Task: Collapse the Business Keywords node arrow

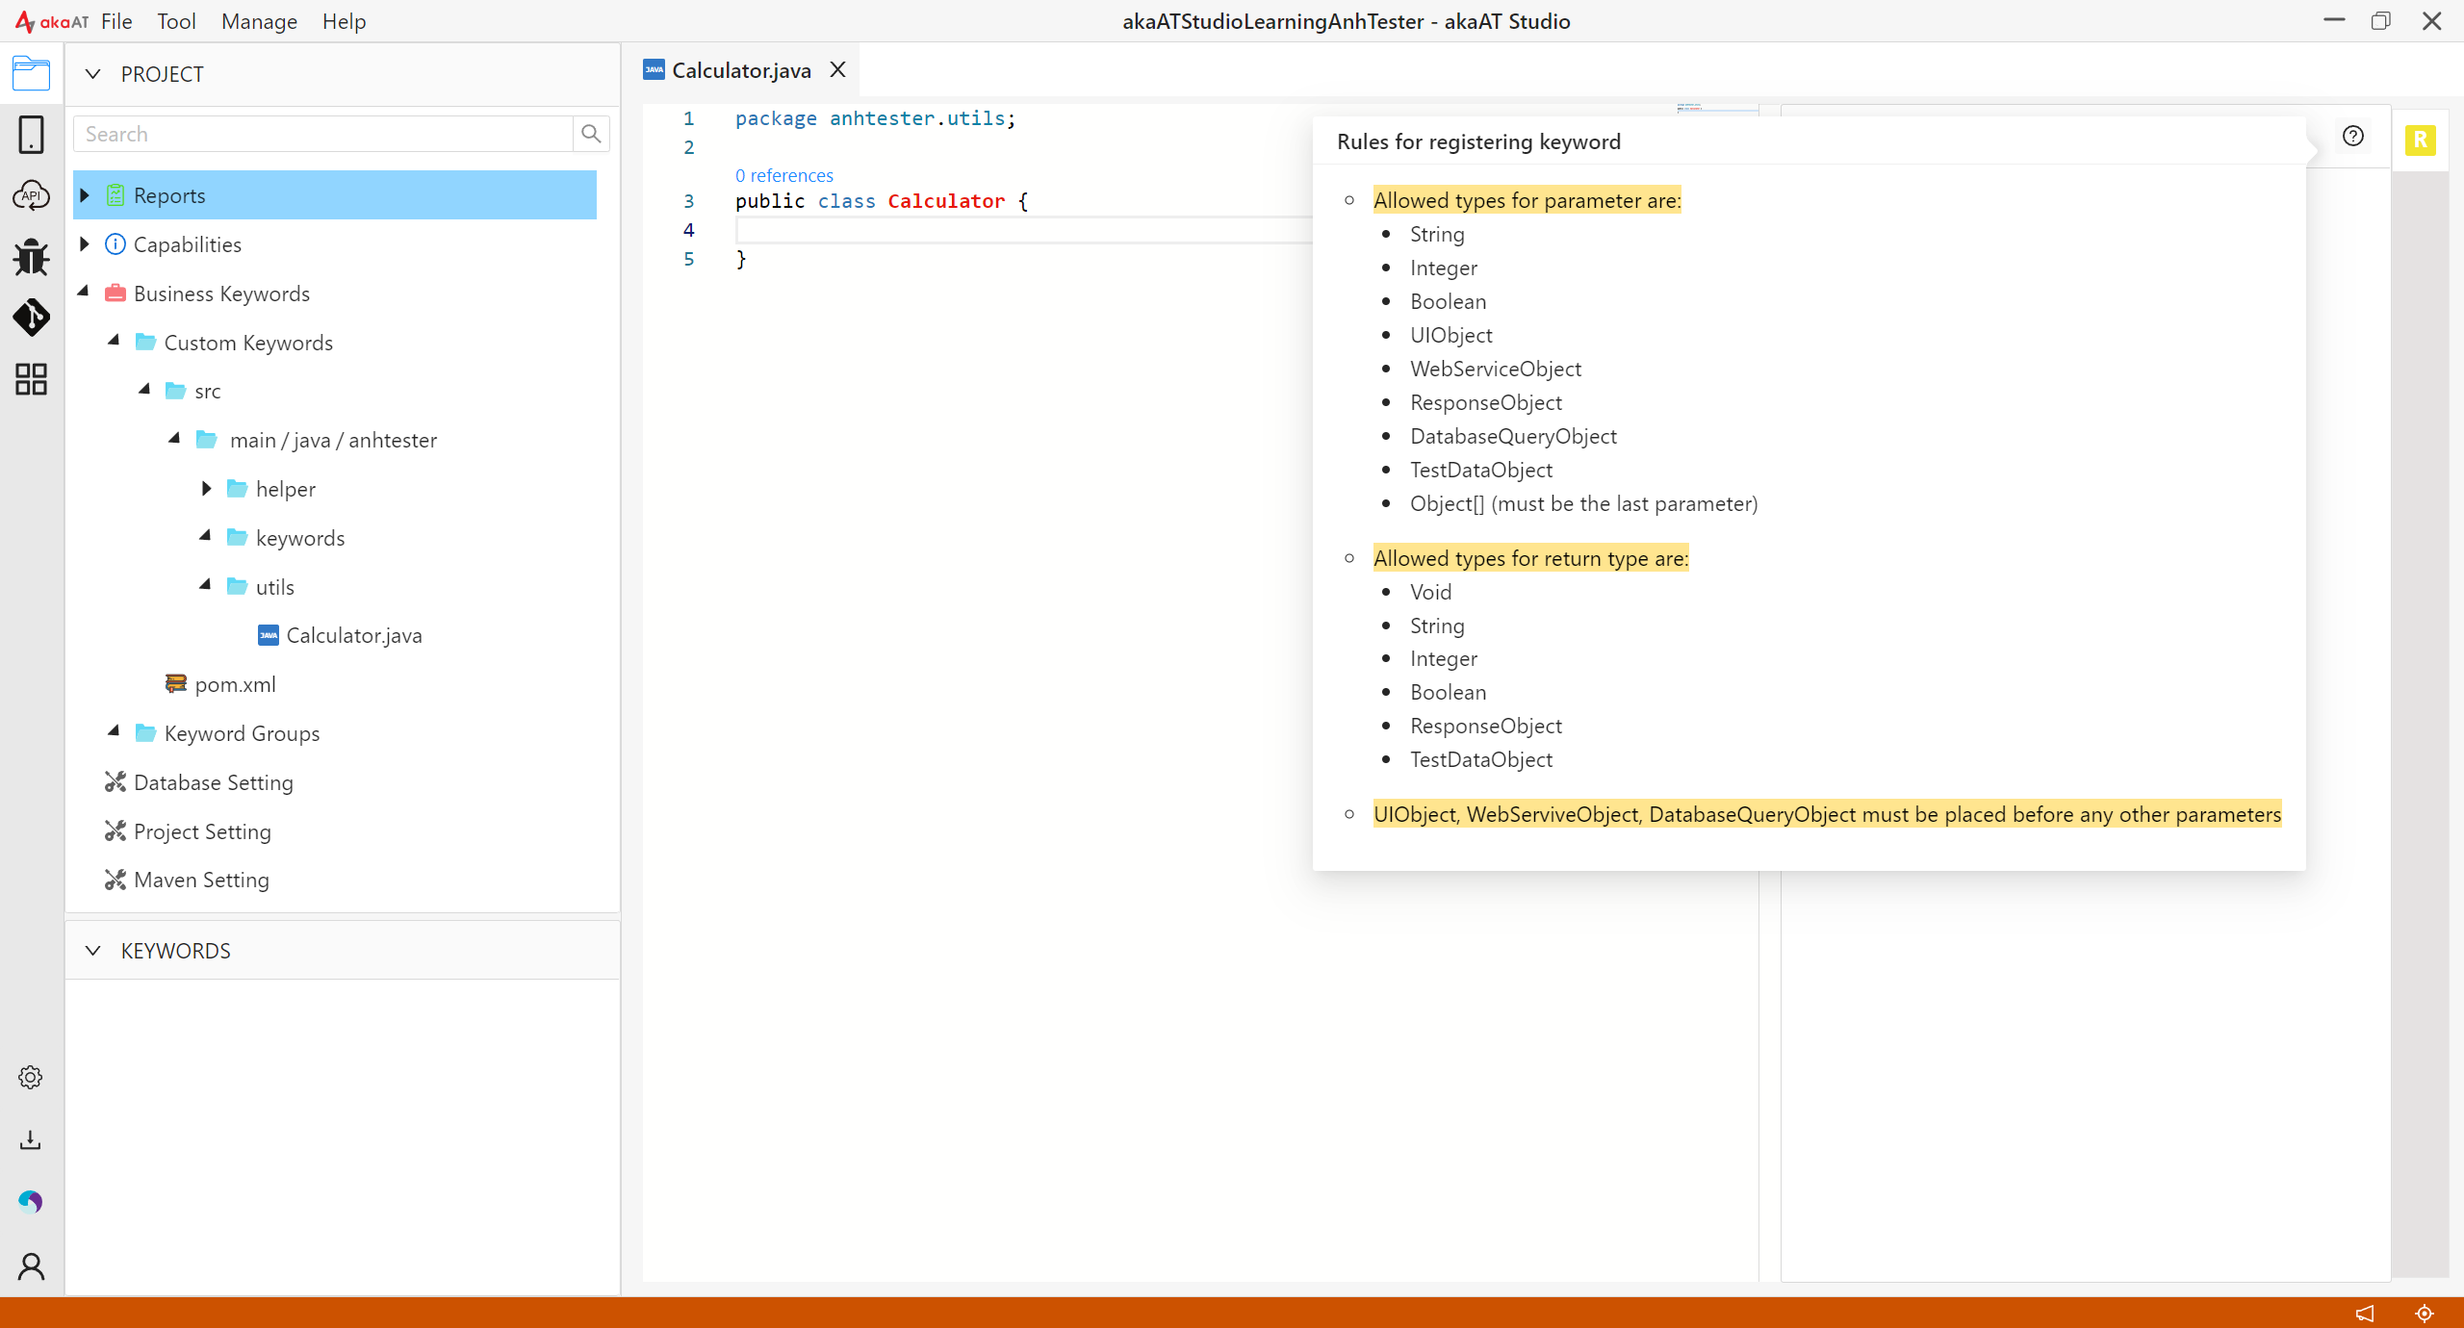Action: click(84, 292)
